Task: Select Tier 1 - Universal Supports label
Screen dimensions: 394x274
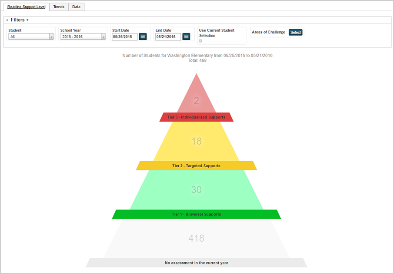Action: (197, 214)
